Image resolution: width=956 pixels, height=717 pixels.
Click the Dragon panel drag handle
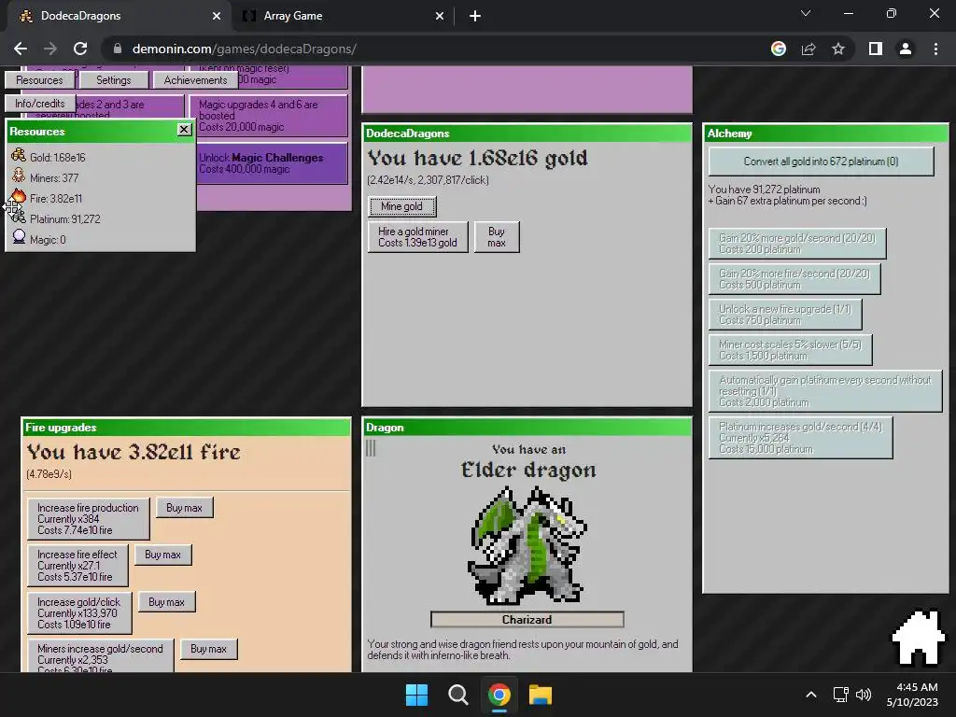[x=371, y=449]
